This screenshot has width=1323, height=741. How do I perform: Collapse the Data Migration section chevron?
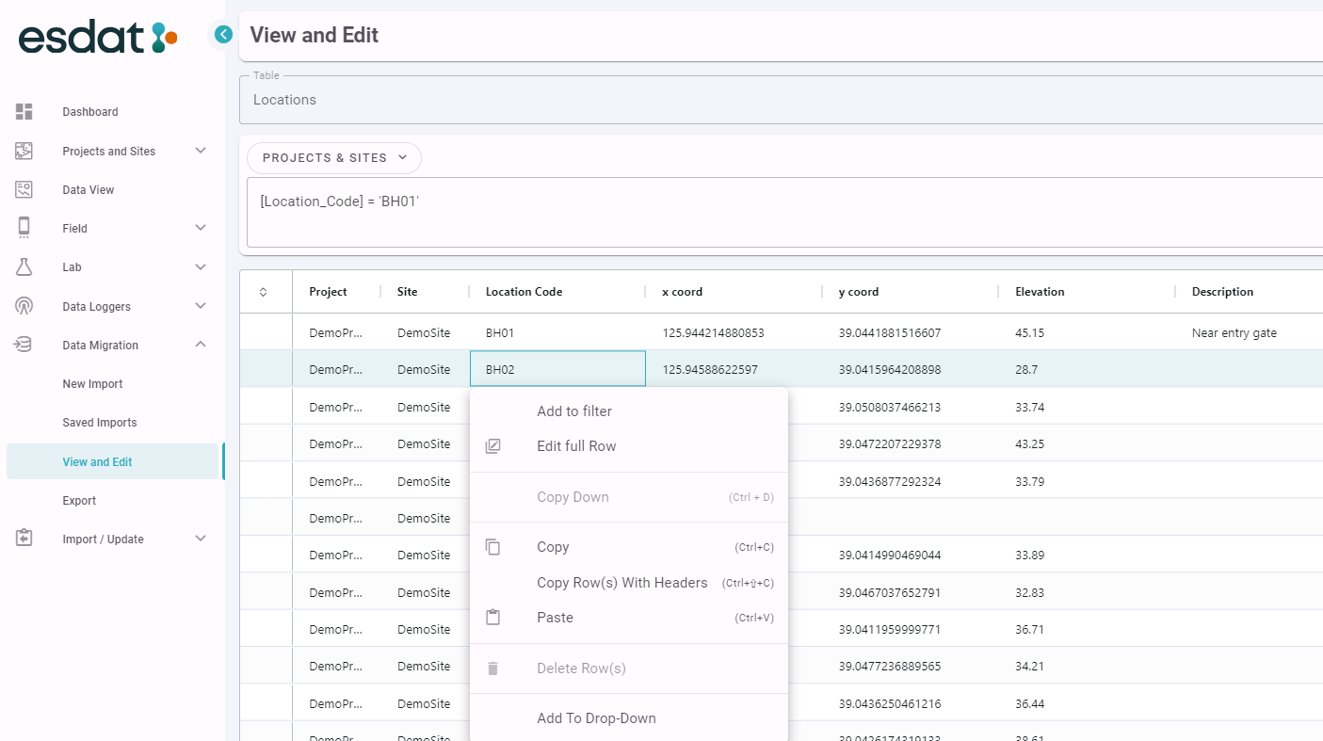point(200,345)
